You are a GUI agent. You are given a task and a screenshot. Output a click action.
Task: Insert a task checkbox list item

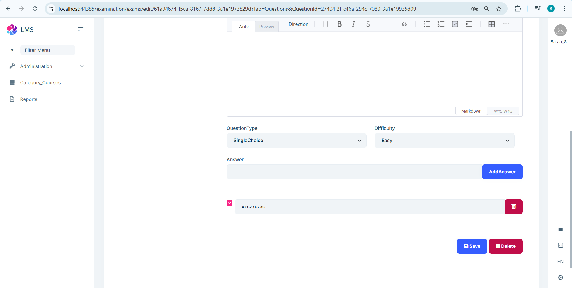tap(455, 24)
